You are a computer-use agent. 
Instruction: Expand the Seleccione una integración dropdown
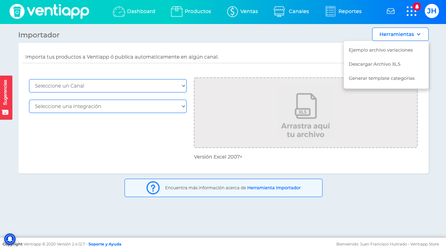coord(108,106)
